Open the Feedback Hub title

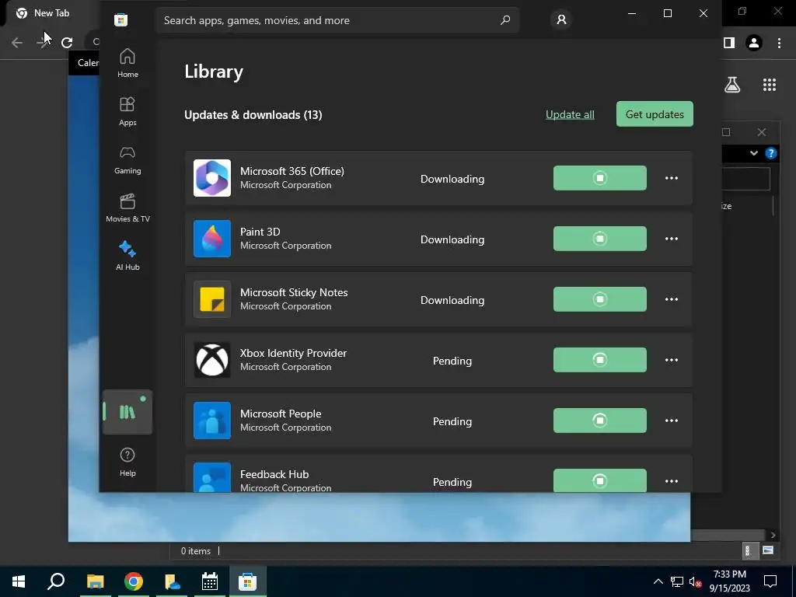274,474
